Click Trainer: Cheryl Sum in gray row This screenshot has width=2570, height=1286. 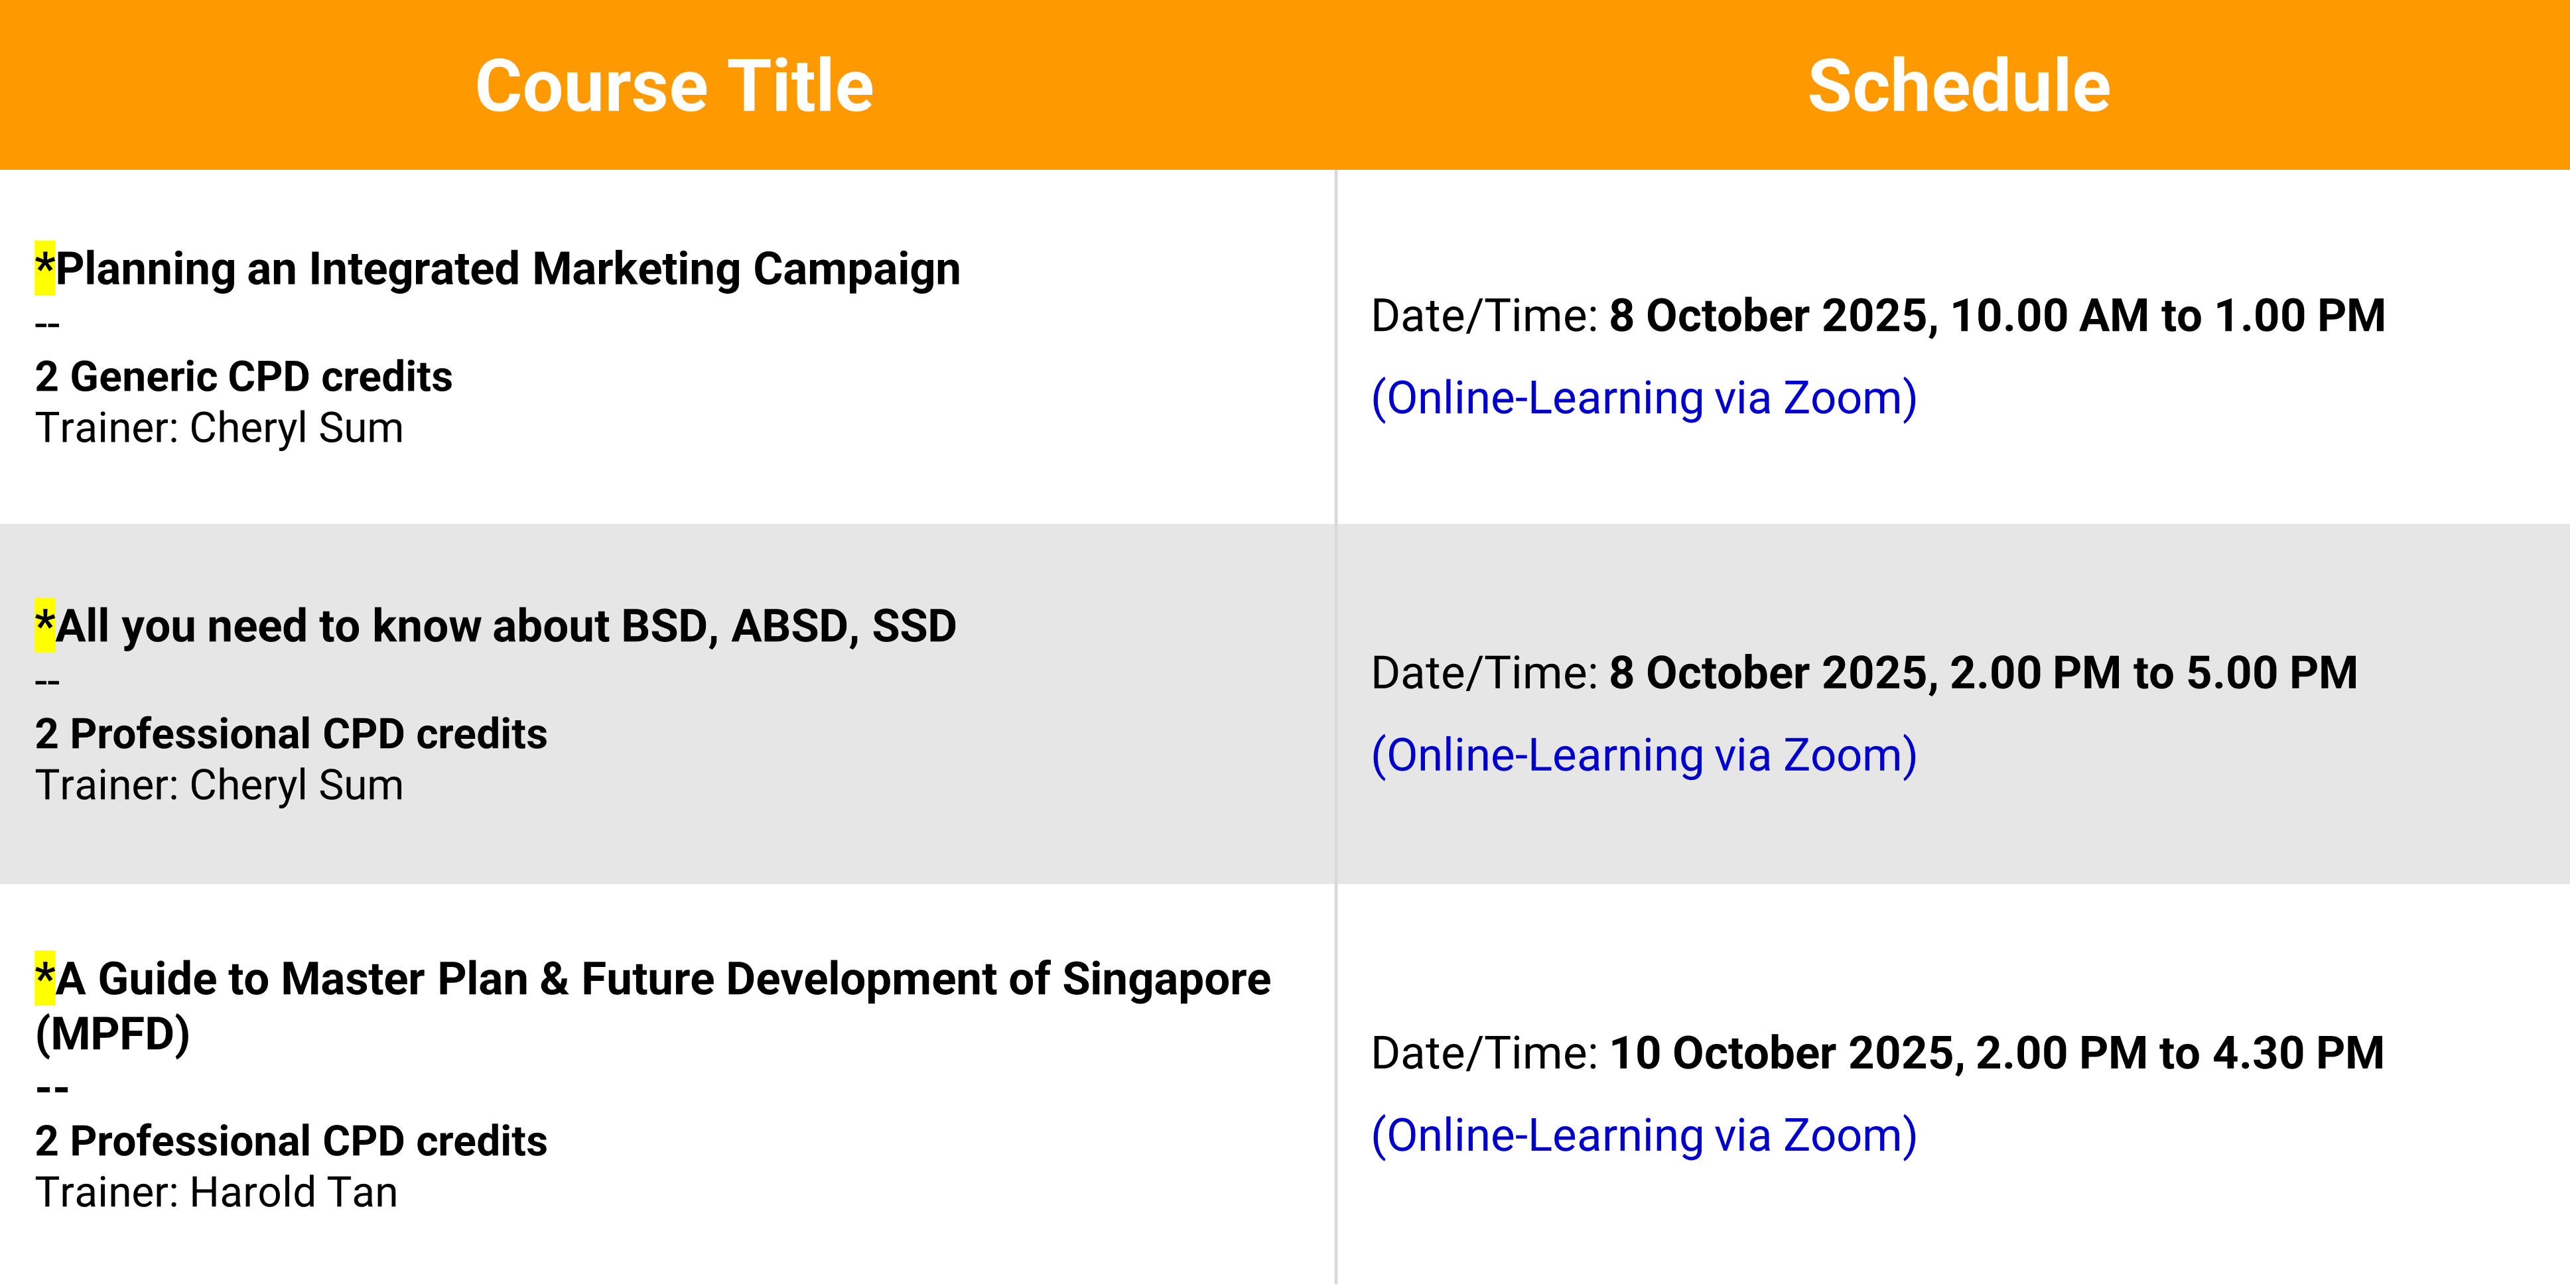pyautogui.click(x=220, y=785)
